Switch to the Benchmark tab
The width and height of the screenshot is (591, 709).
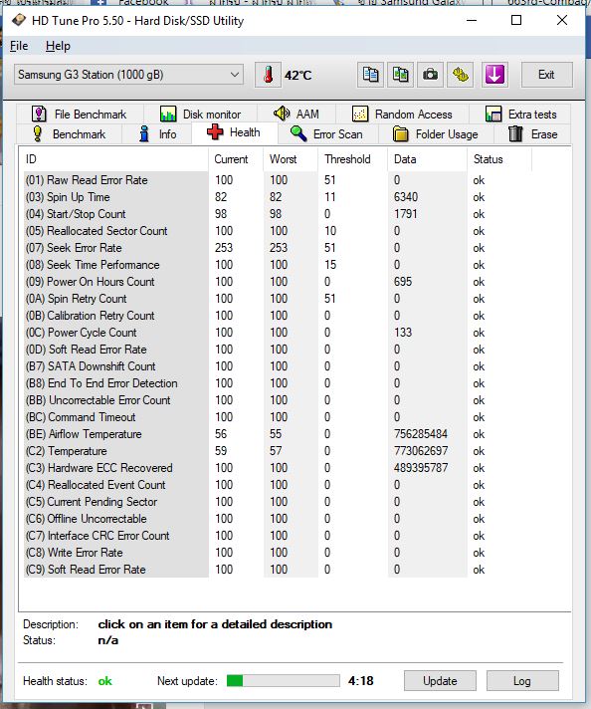[69, 134]
